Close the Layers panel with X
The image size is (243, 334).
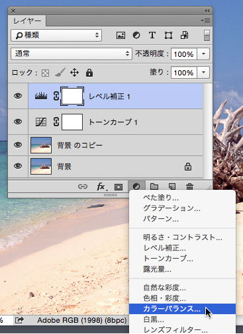point(13,11)
